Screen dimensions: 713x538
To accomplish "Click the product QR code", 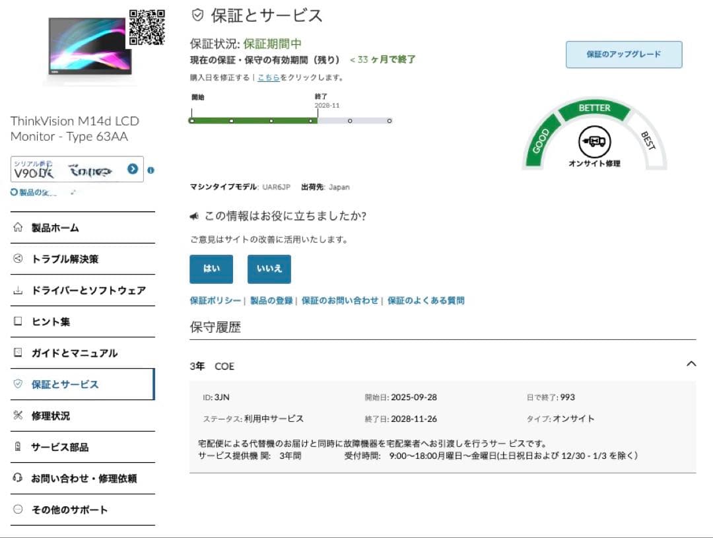I will click(x=147, y=28).
